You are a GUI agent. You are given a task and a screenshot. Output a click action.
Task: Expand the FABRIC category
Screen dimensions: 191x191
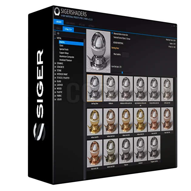[55, 96]
